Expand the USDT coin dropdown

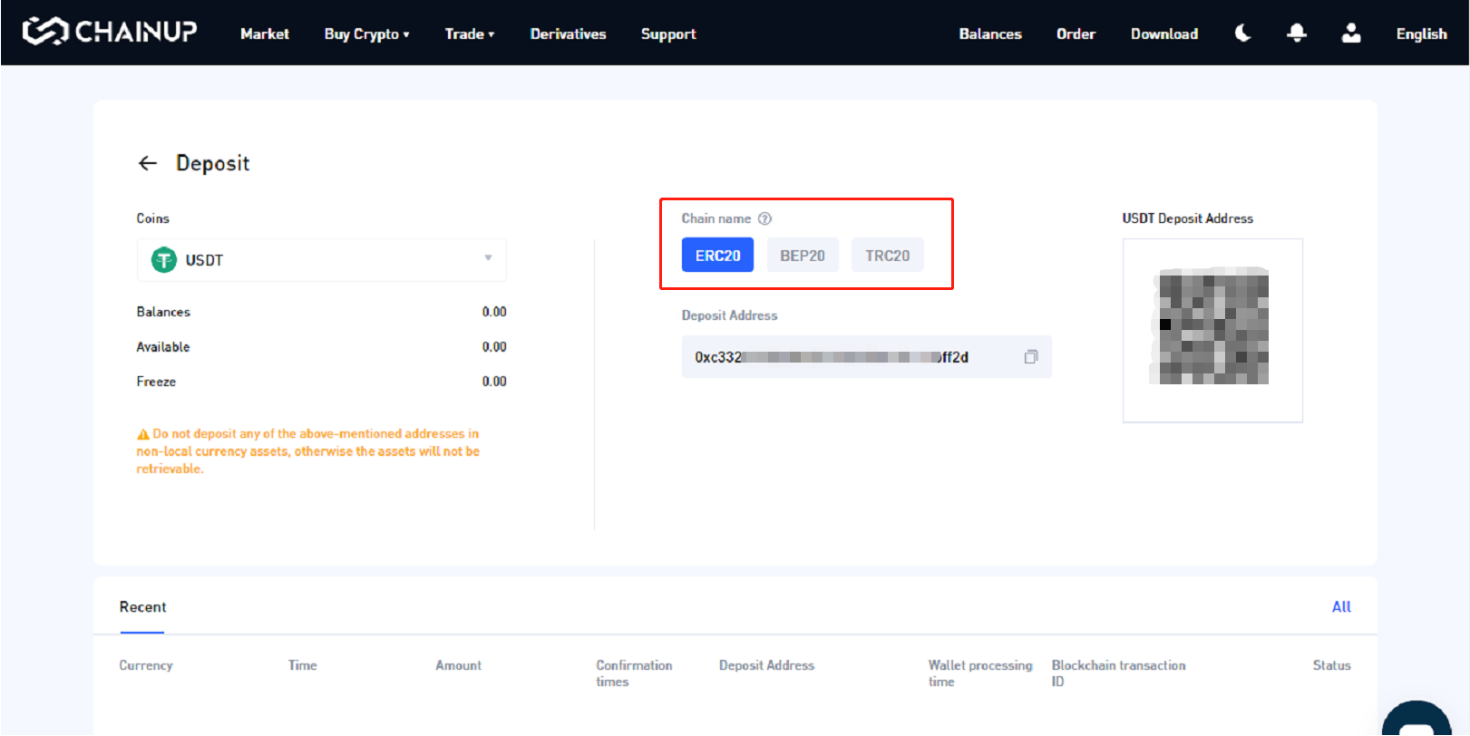488,259
